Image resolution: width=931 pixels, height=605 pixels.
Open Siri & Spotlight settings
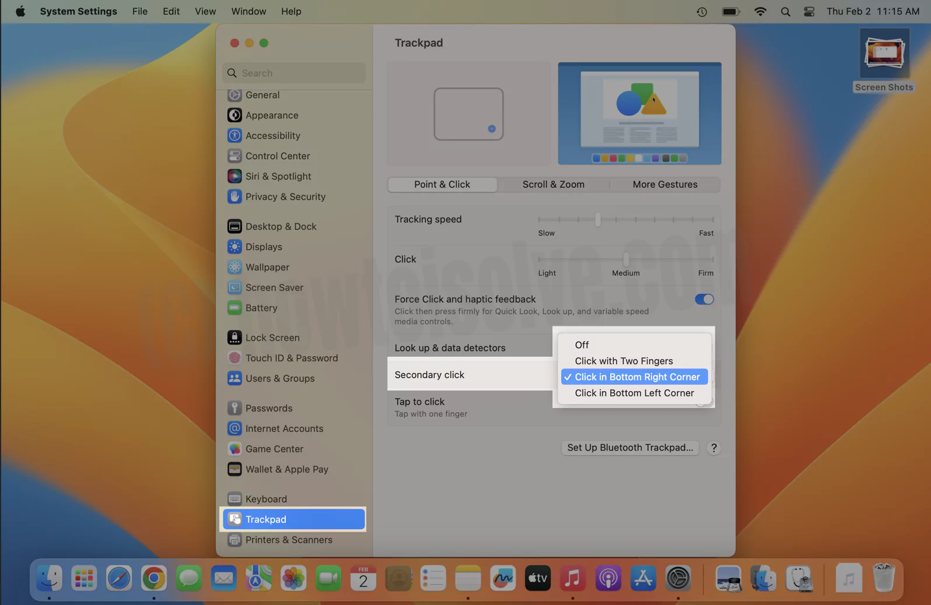click(x=294, y=177)
